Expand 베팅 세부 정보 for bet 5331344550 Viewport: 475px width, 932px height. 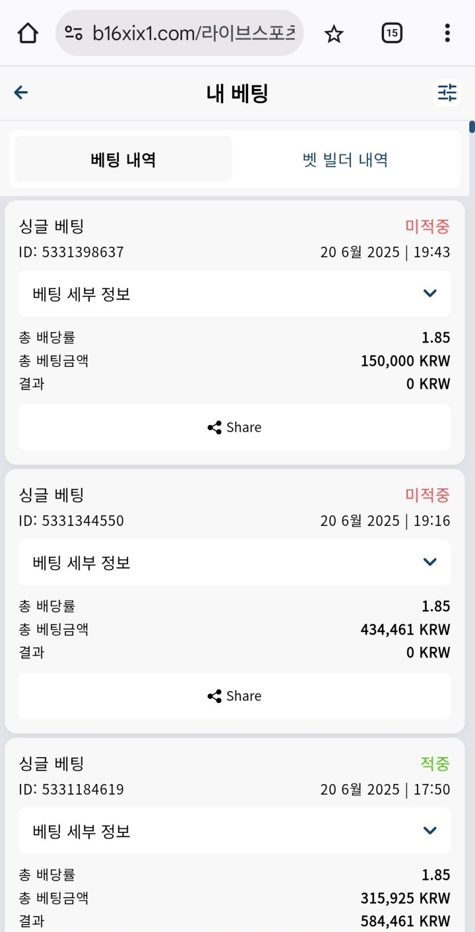[429, 562]
